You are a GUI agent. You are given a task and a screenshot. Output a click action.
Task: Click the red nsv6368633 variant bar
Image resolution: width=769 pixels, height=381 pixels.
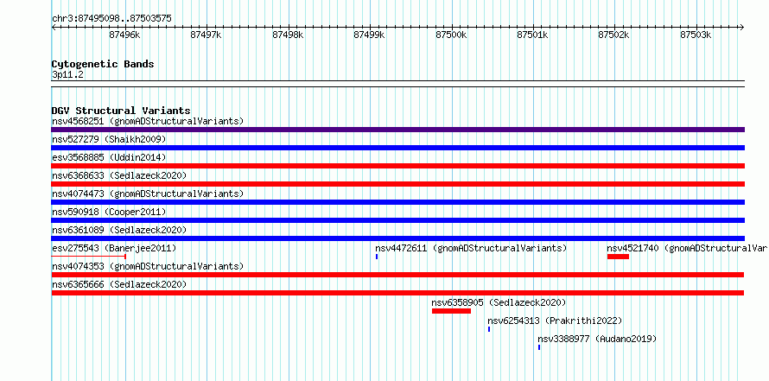coord(397,184)
